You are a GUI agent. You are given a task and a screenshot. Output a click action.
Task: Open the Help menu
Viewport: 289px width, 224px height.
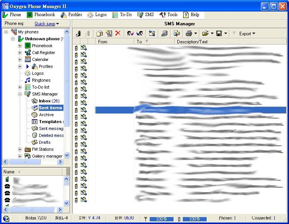click(x=191, y=15)
